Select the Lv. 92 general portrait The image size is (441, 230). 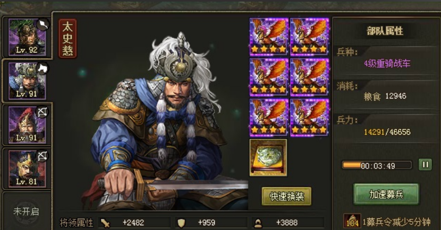27,37
